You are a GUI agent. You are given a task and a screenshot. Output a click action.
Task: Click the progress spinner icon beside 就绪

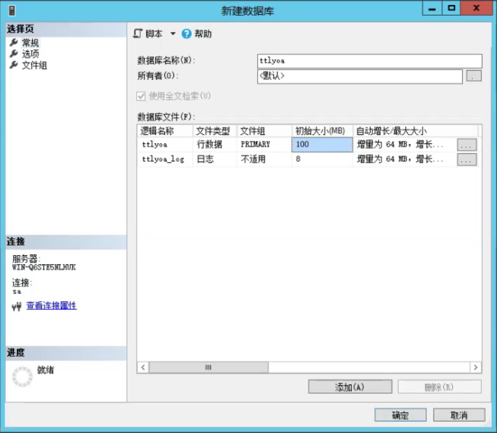[x=22, y=377]
